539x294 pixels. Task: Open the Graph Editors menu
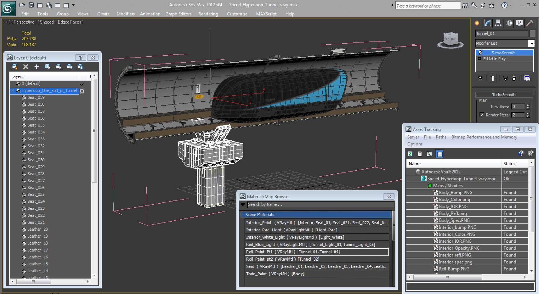click(x=178, y=14)
